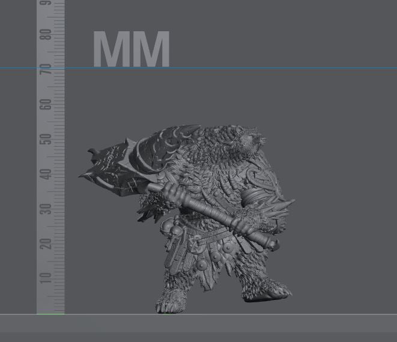The width and height of the screenshot is (397, 342).
Task: Select the large axe blade
Action: tap(114, 171)
